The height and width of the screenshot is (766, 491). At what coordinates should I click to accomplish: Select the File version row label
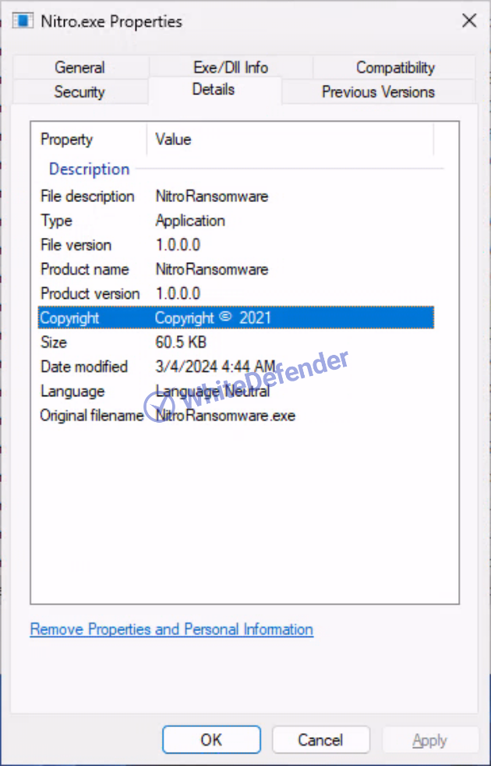pos(76,245)
